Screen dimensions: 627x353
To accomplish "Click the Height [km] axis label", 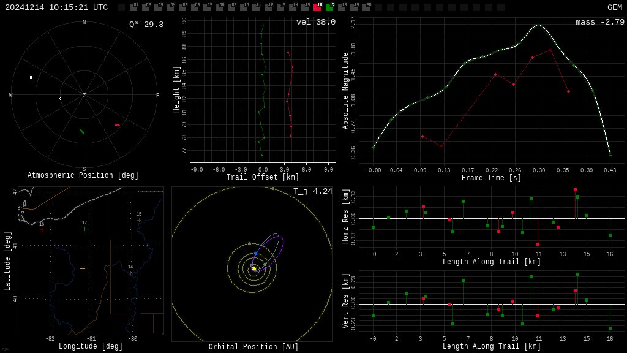I will click(176, 89).
